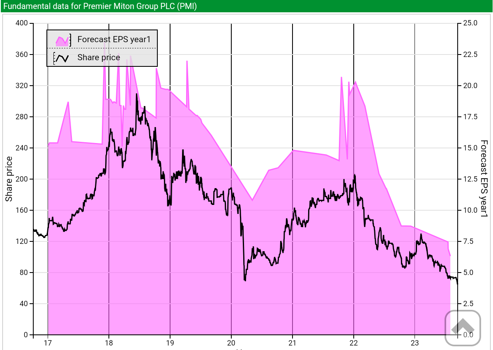493x350 pixels.
Task: Click year 21 on the time axis
Action: click(293, 343)
